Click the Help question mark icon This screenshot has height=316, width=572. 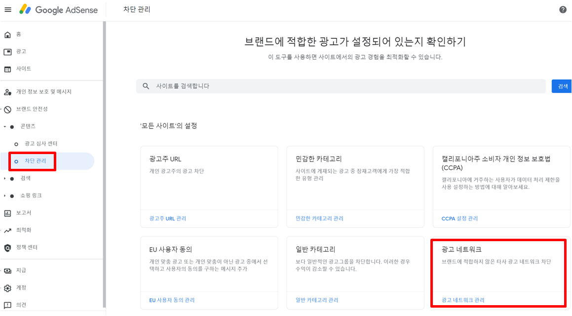click(x=563, y=9)
